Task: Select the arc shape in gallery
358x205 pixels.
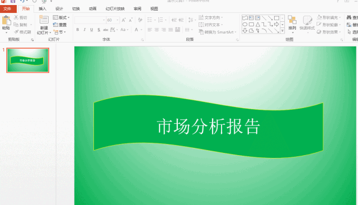Action: (264, 30)
